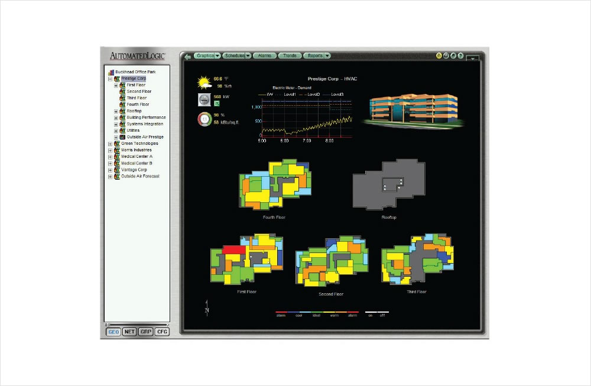Click the circular efficiency gauge icon
Image resolution: width=591 pixels, height=386 pixels.
click(x=204, y=119)
